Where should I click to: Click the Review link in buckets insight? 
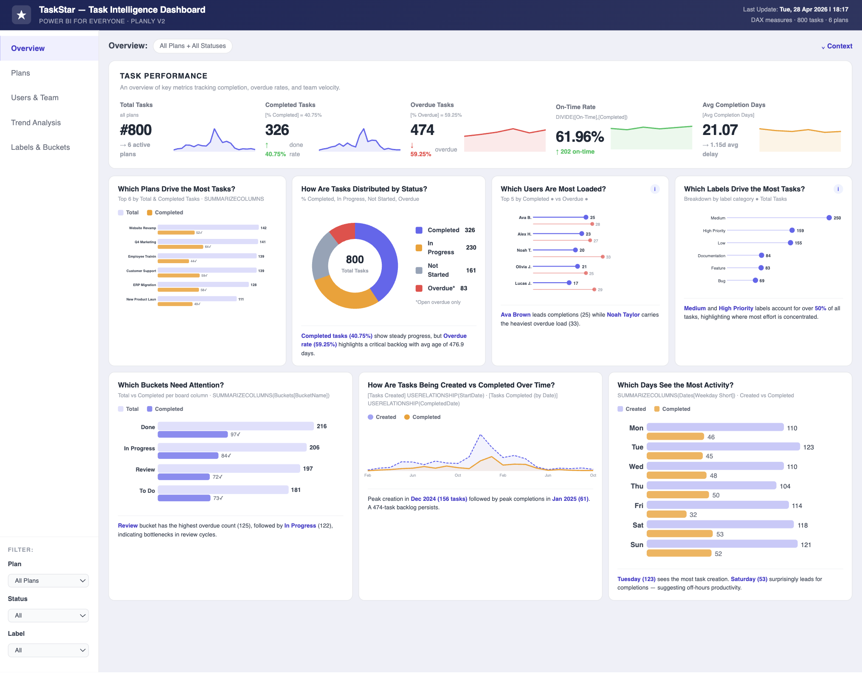click(x=128, y=525)
